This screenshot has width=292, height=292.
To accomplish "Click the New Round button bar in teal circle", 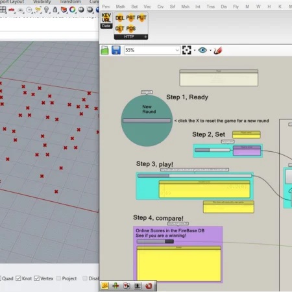I will click(x=147, y=121).
